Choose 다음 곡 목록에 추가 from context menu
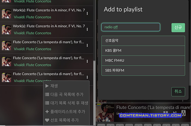 pyautogui.click(x=67, y=94)
